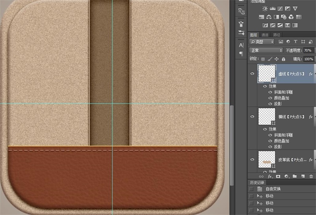Open the Character panel icon
316x215 pixels.
(241, 45)
